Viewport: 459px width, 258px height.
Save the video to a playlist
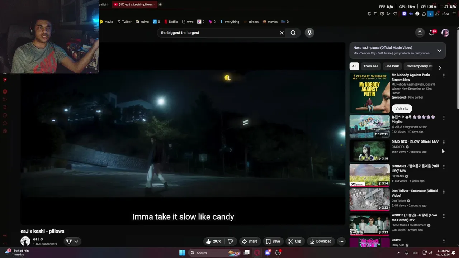coord(273,242)
